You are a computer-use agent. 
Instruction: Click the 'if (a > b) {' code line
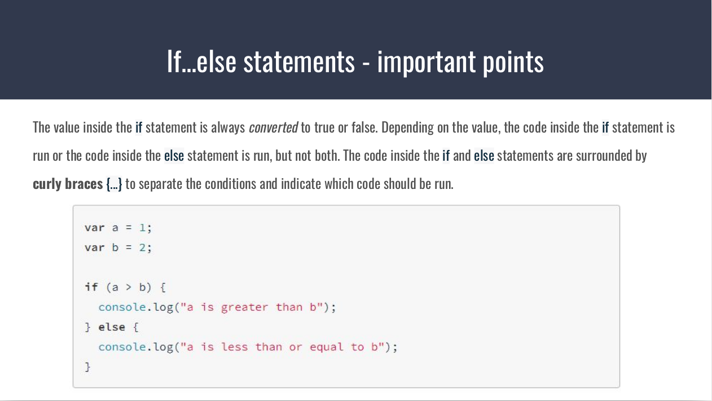[x=125, y=287]
